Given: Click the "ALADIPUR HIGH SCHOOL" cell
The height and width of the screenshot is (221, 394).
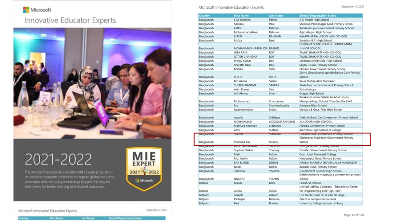Looking at the screenshot, I should 316,122.
